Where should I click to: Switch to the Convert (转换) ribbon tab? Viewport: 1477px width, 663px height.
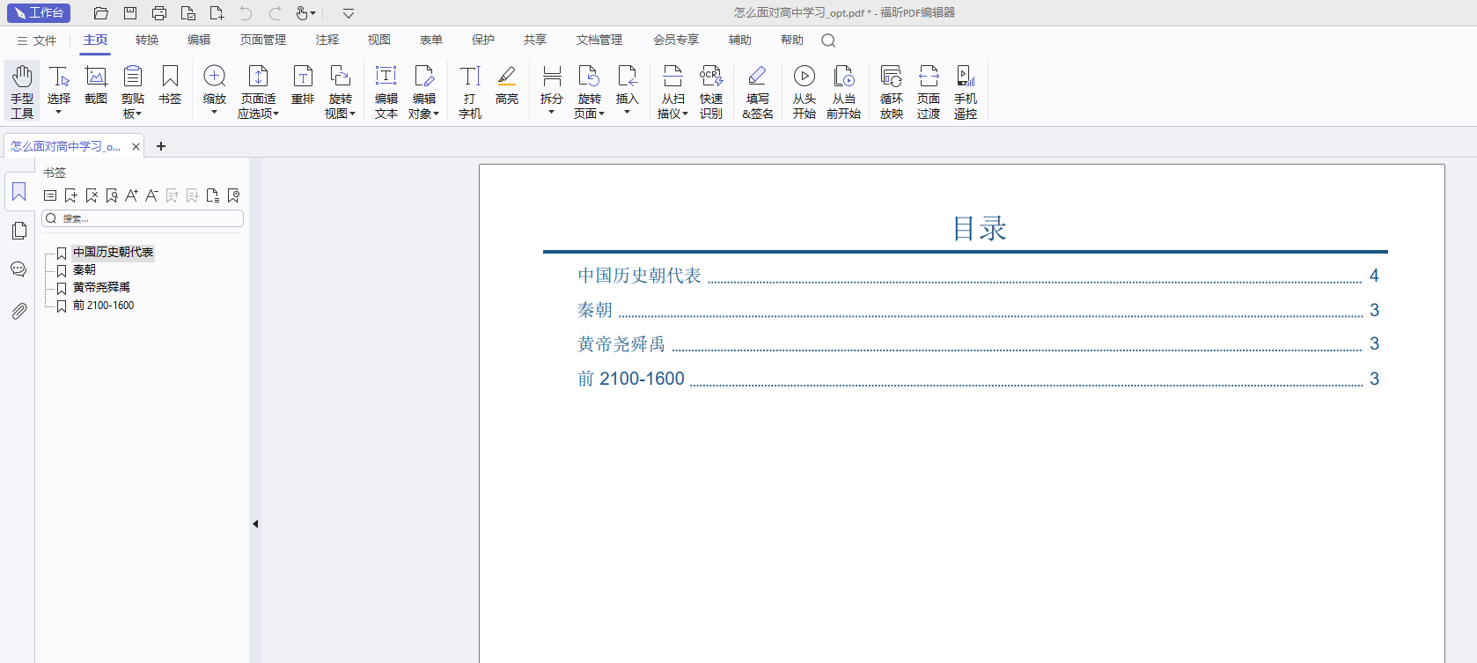point(147,40)
